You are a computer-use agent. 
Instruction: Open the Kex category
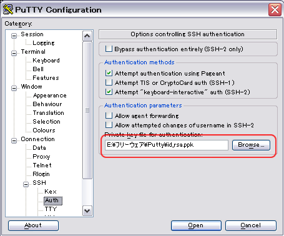click(51, 192)
